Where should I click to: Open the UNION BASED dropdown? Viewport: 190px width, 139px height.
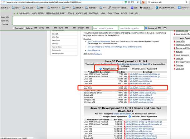pyautogui.click(x=38, y=13)
